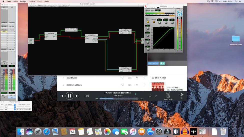
Task: Click the Ceiling knob in MIOComp
Action: click(x=172, y=23)
